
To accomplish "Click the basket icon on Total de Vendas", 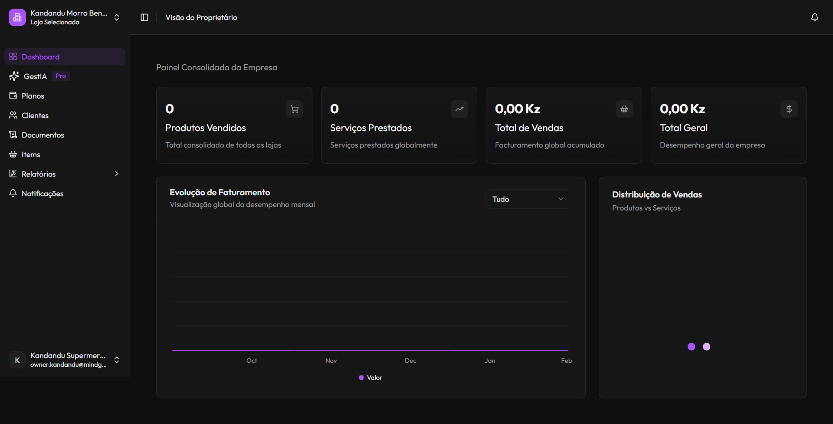I will (624, 109).
